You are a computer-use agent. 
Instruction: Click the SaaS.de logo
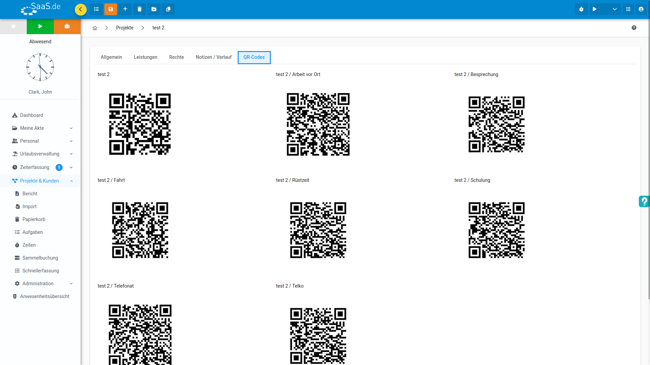coord(41,9)
